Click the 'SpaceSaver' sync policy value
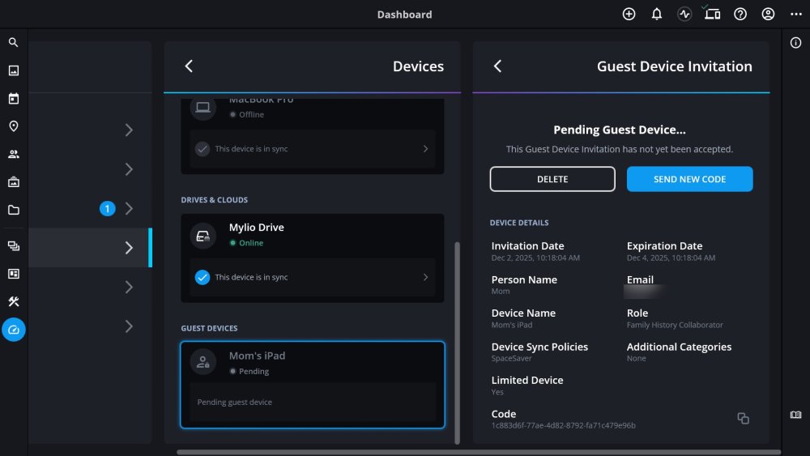The width and height of the screenshot is (810, 456). click(x=511, y=358)
